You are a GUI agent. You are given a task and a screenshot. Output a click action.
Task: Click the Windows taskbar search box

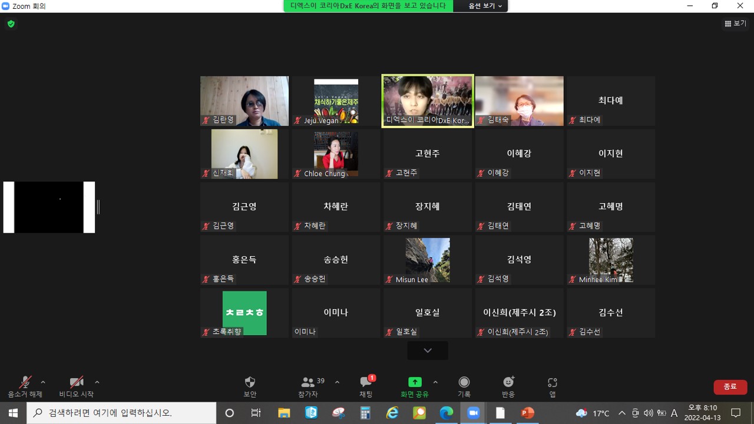click(121, 413)
